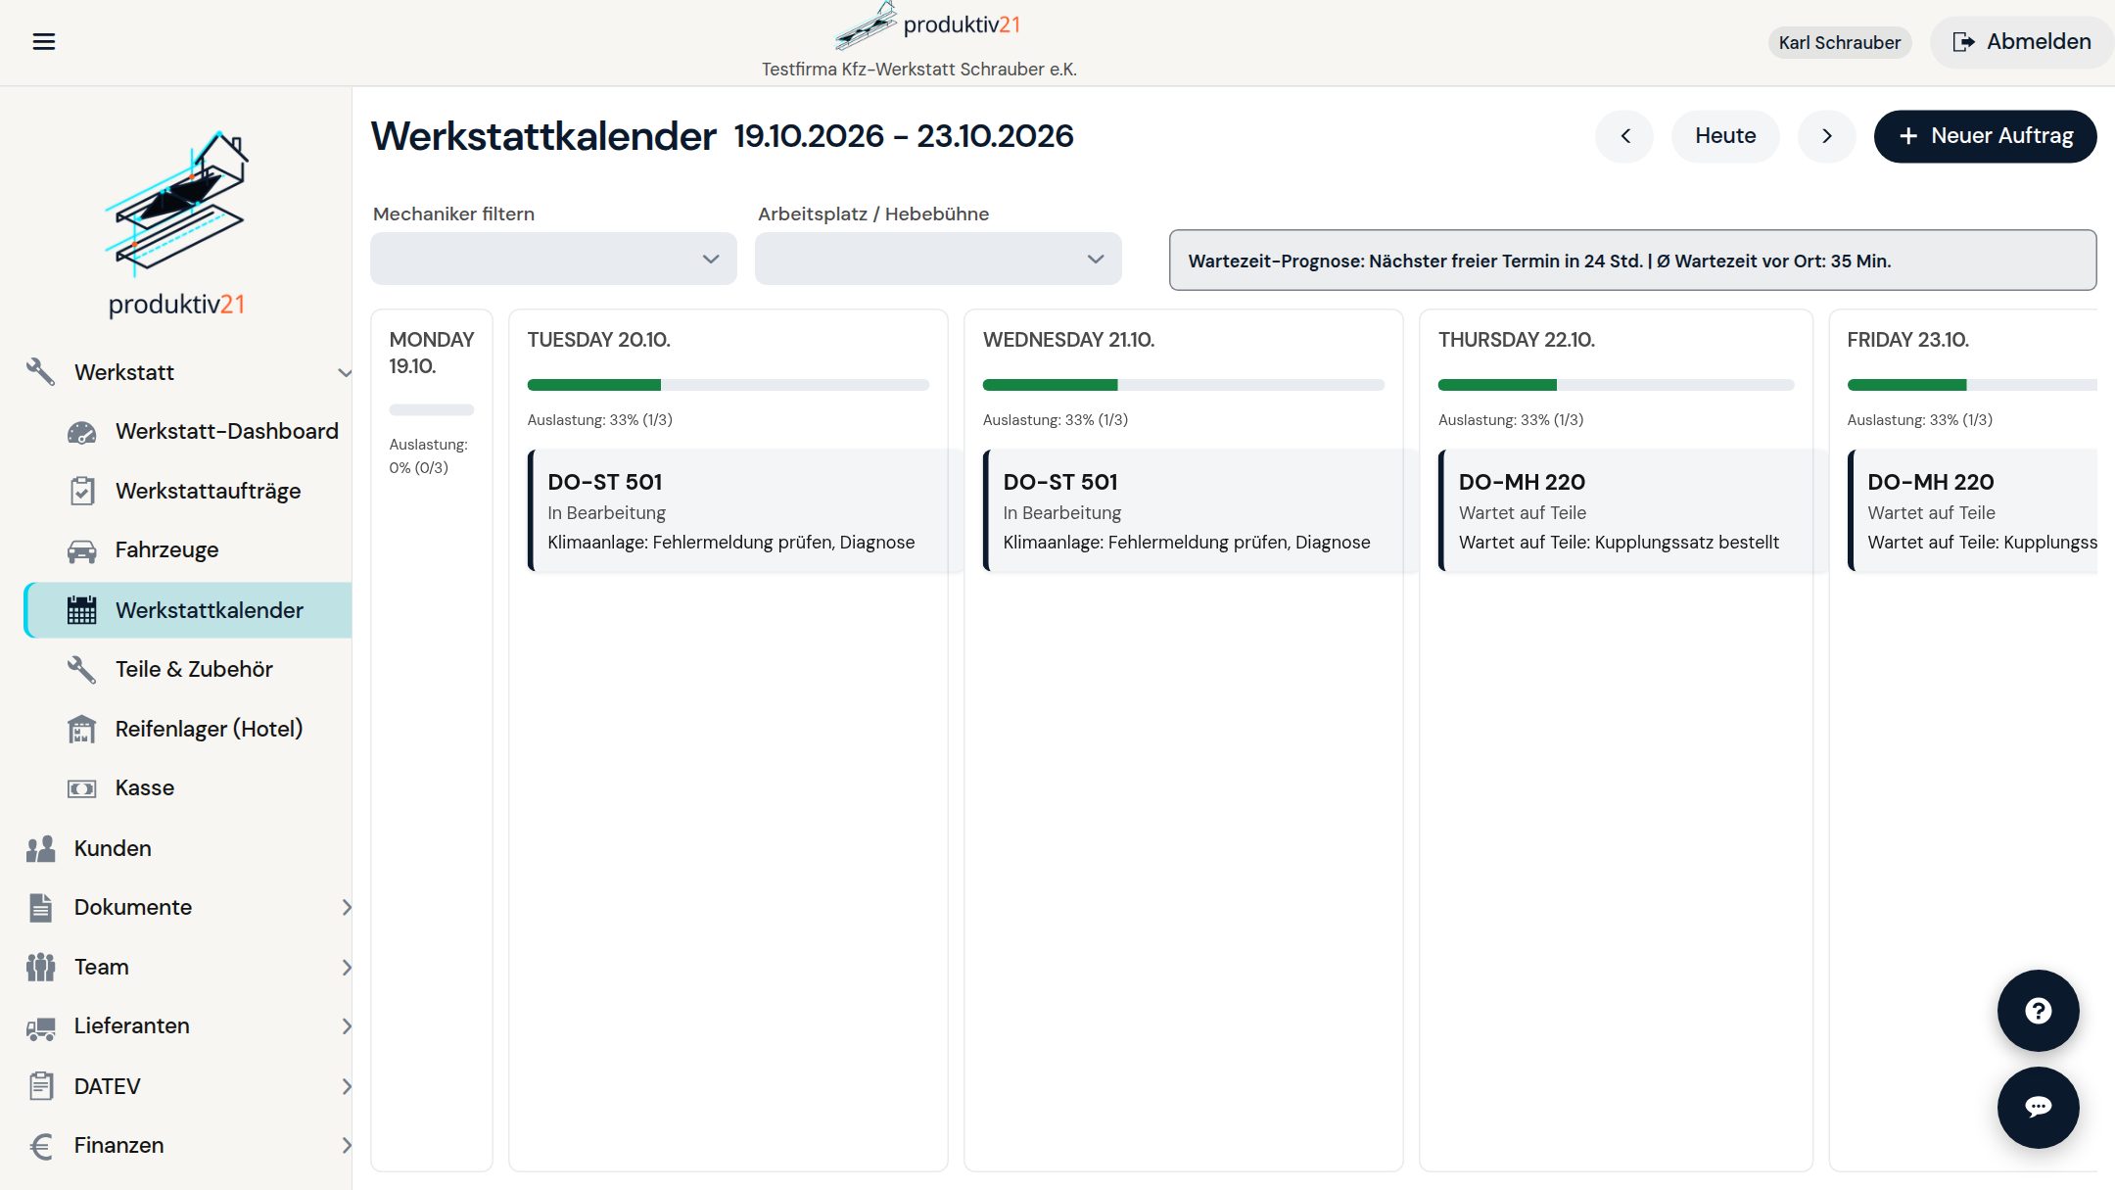Screen dimensions: 2115x1190
Task: Open the hamburger menu icon
Action: click(43, 41)
